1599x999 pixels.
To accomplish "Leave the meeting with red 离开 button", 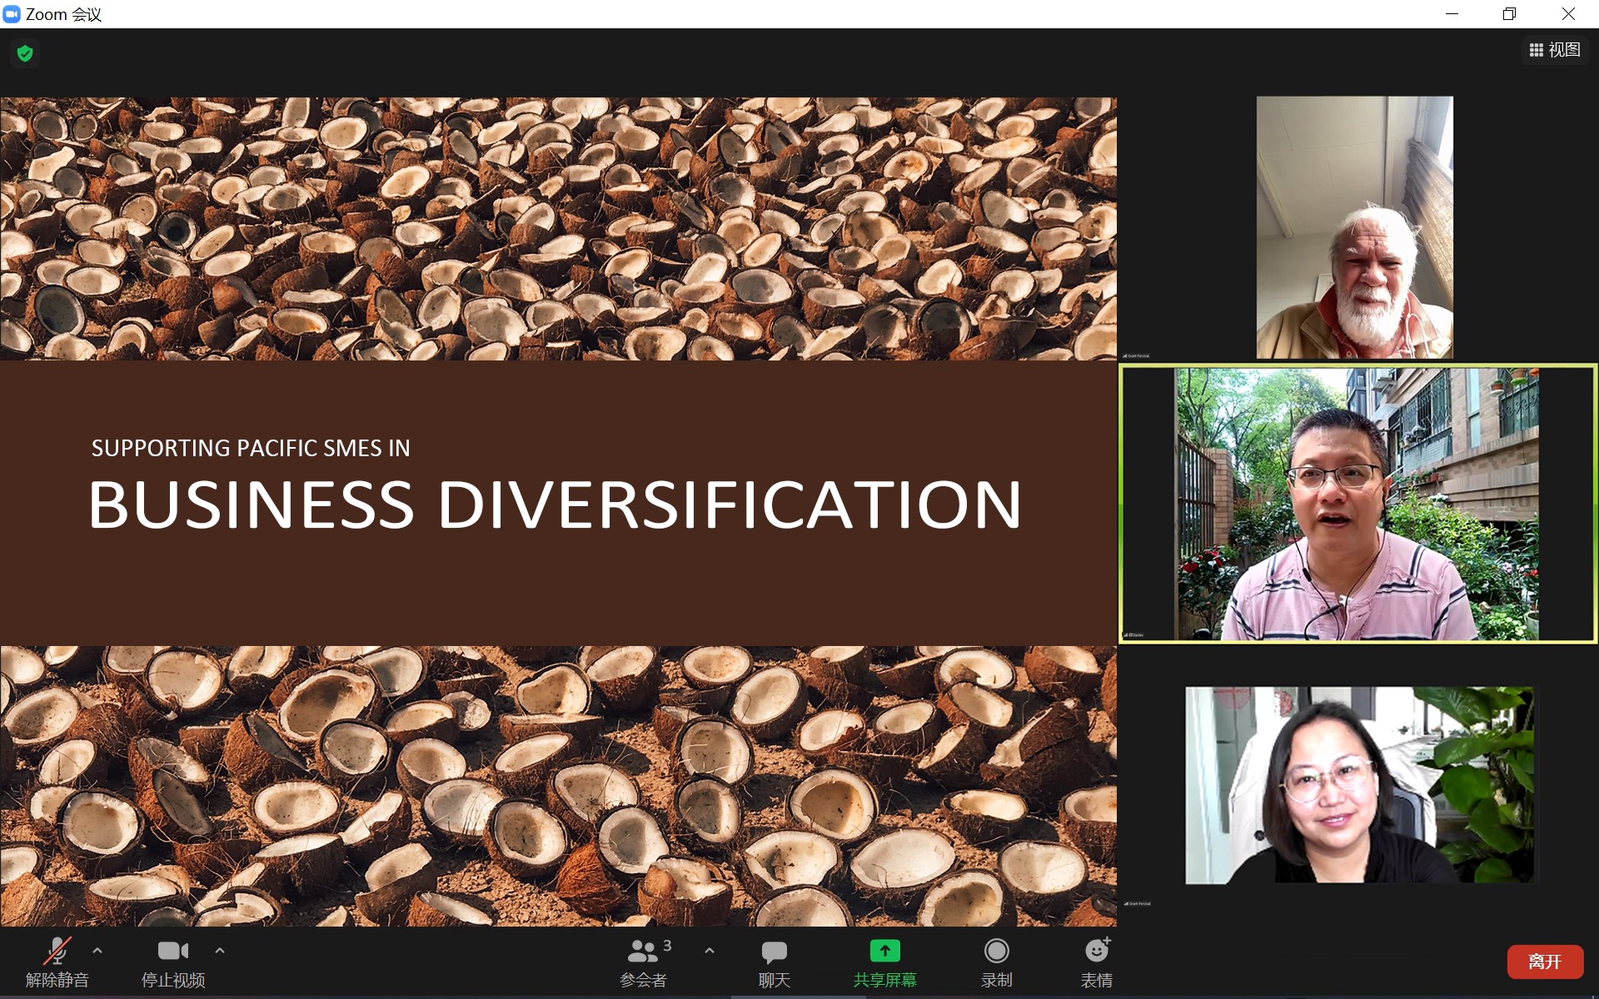I will click(x=1545, y=962).
